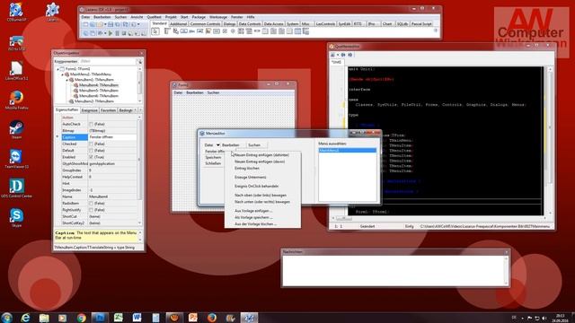Pick the TComboBox component in the palette
Viewport: 575px width, 323px height.
point(249,31)
